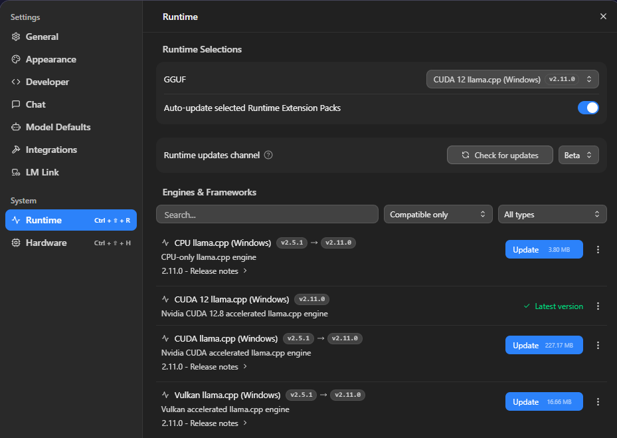The height and width of the screenshot is (438, 617).
Task: Click the Engines & Frameworks heading
Action: pyautogui.click(x=209, y=192)
